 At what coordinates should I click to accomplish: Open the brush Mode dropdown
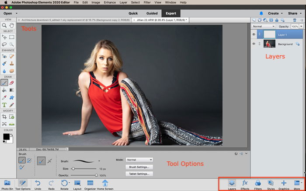pos(139,160)
